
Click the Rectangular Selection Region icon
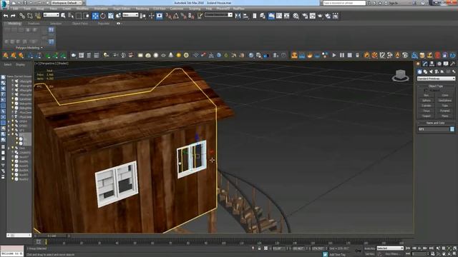pos(78,16)
